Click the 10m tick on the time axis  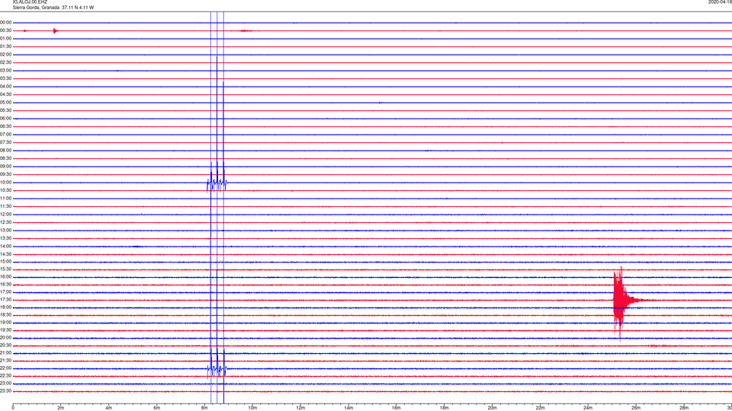pos(252,408)
